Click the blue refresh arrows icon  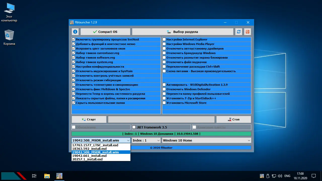tap(239, 32)
